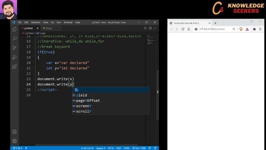Select the 'y' suggestion in autocomplete list
This screenshot has height=150, width=266.
click(x=111, y=90)
